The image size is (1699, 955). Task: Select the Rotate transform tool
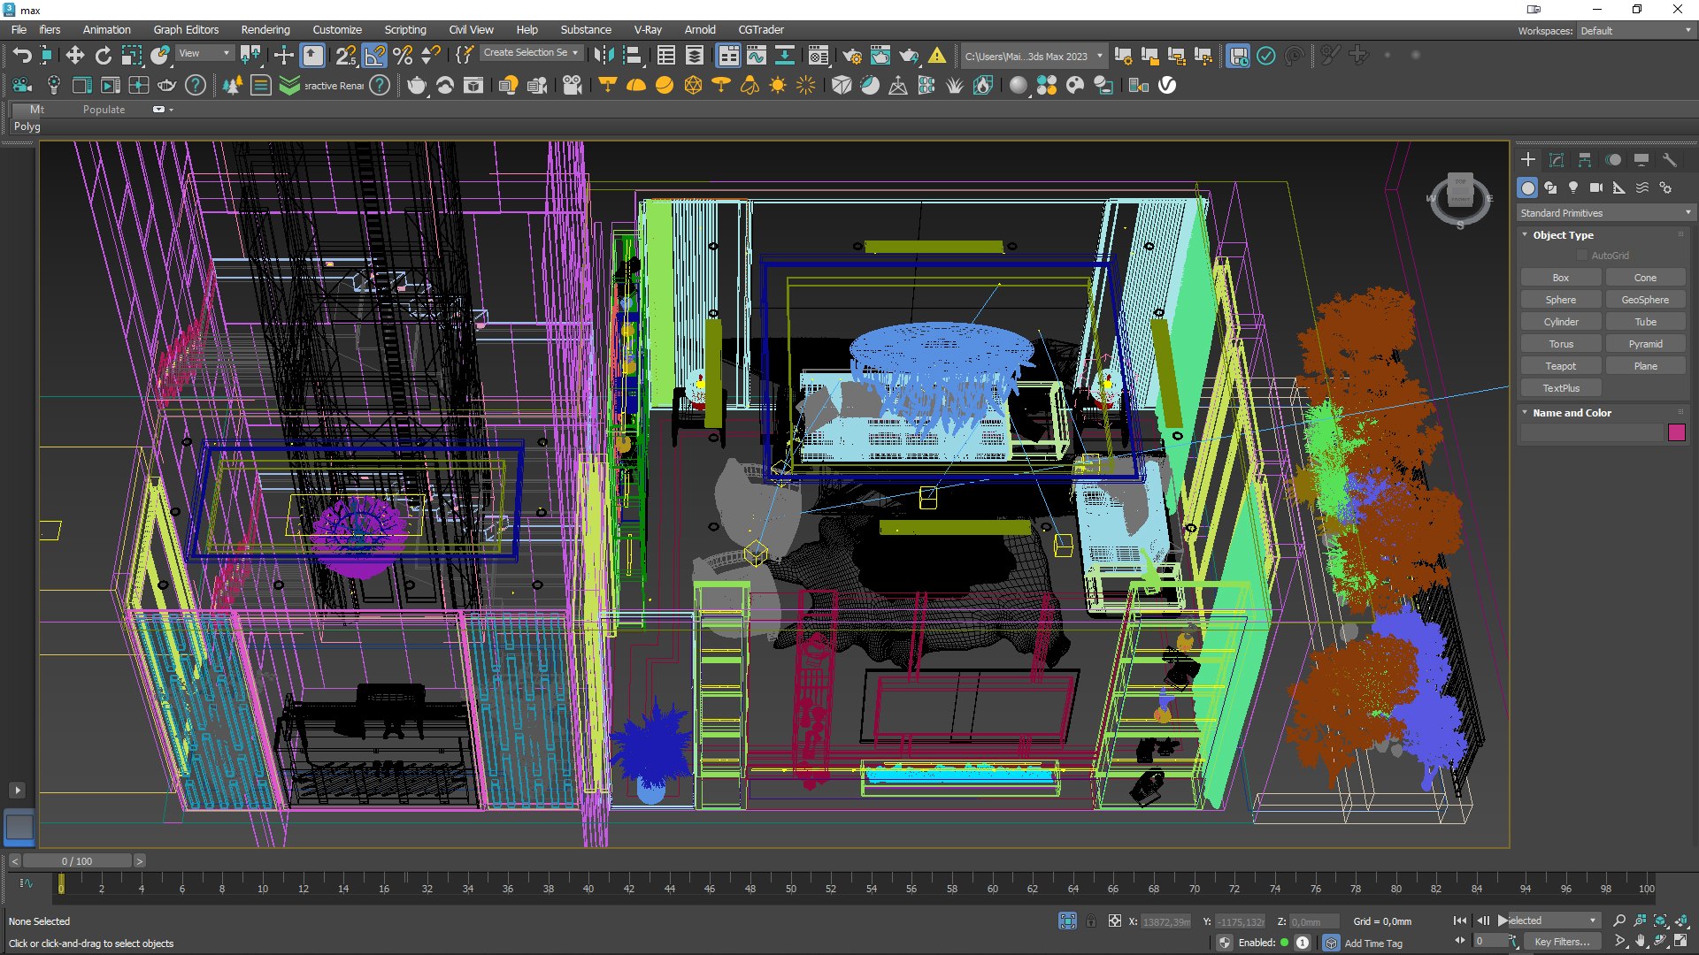[104, 56]
